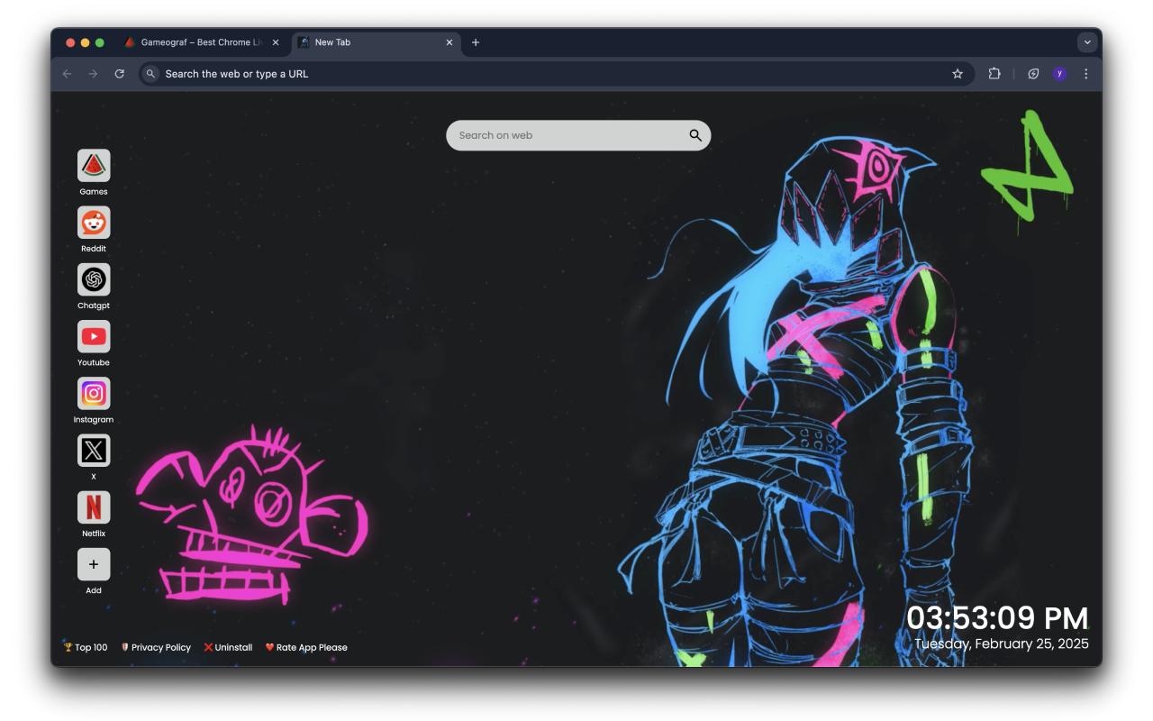This screenshot has height=721, width=1153.
Task: Open the Instagram shortcut icon
Action: tap(94, 394)
